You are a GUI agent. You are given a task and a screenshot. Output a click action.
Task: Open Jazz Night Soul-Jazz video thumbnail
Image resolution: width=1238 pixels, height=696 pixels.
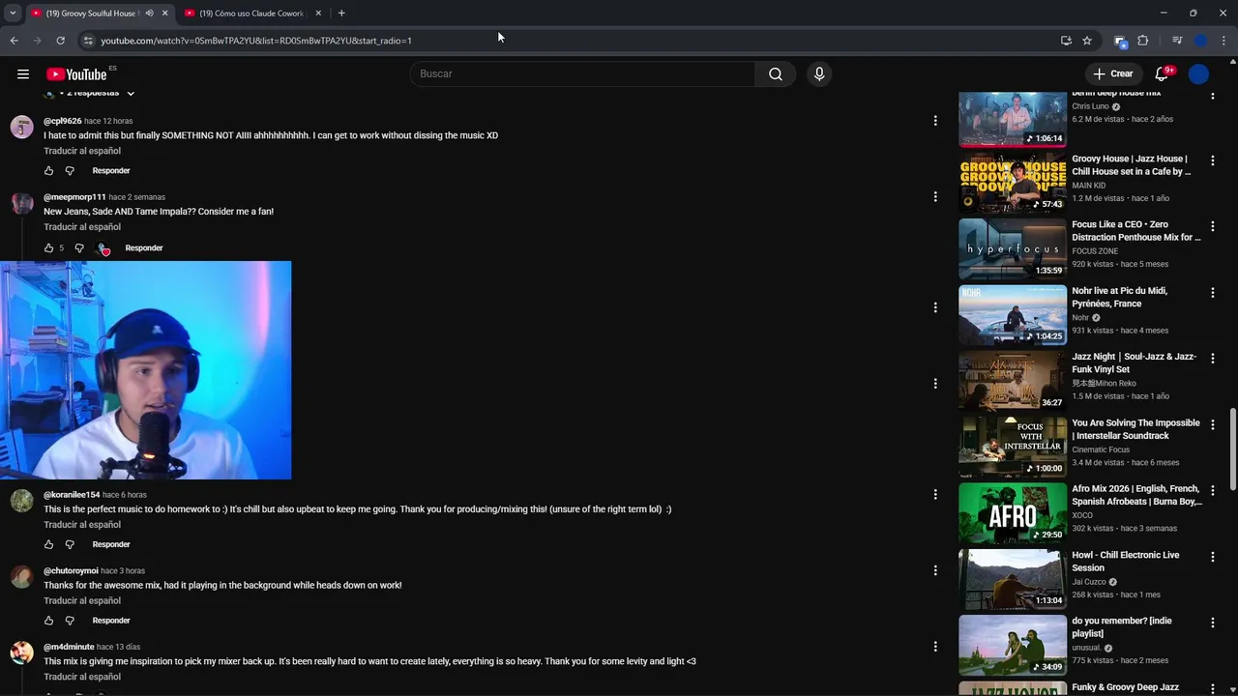point(1013,380)
